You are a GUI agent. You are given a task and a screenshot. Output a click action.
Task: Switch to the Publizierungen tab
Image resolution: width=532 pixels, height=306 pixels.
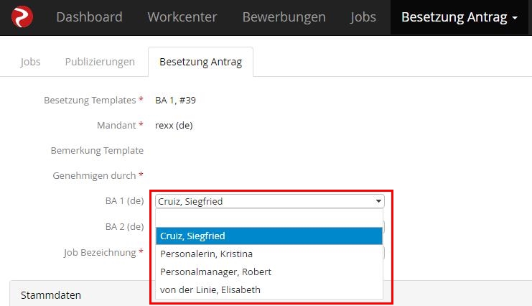100,62
